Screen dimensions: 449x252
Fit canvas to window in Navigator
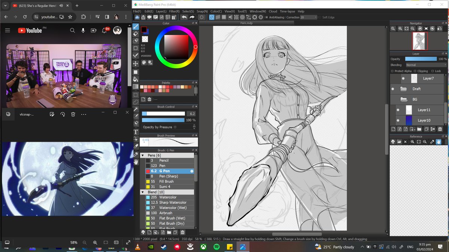[406, 29]
